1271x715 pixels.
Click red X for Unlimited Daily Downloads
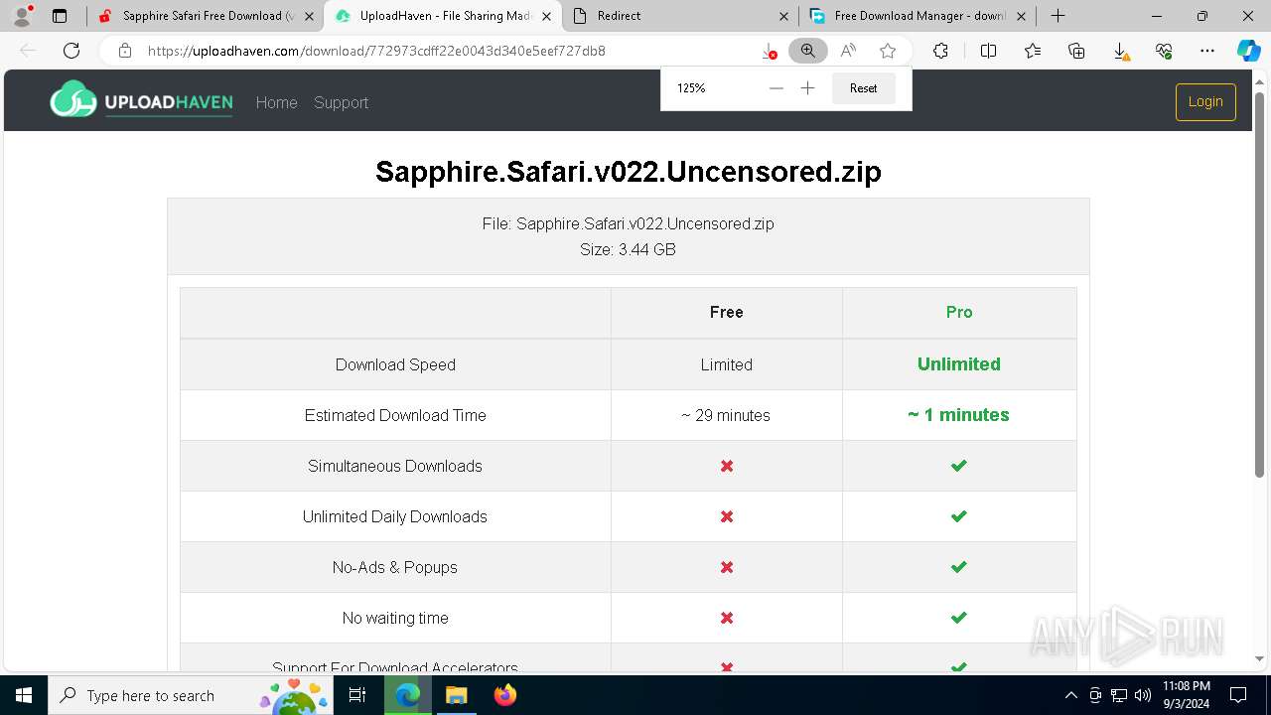pyautogui.click(x=727, y=516)
